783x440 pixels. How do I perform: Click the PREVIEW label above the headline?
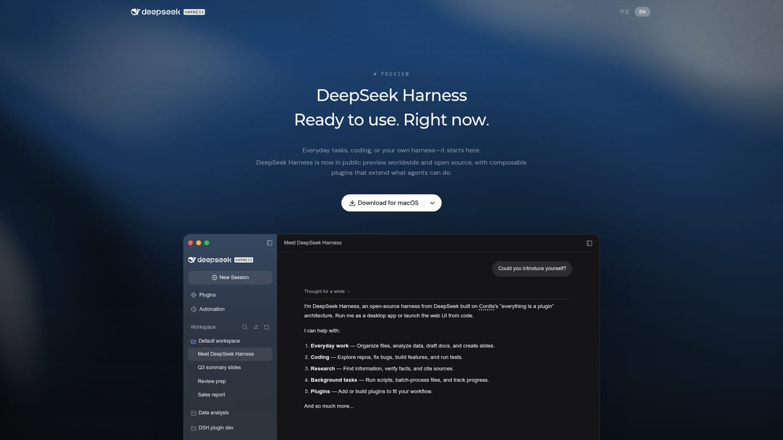pos(391,74)
